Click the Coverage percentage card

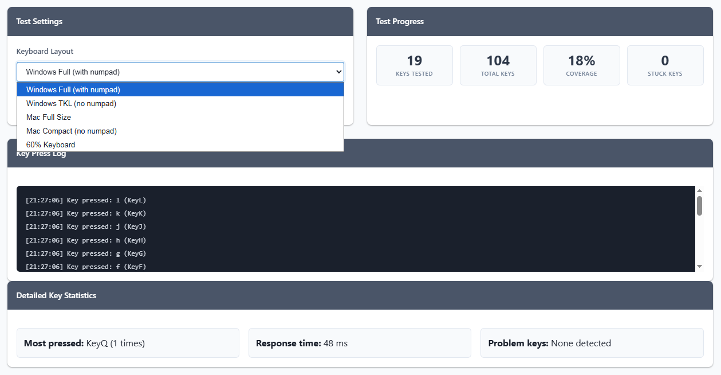pyautogui.click(x=581, y=65)
